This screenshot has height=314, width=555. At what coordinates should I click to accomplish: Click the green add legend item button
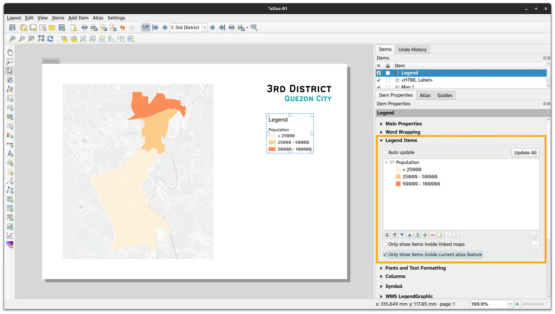coord(425,235)
